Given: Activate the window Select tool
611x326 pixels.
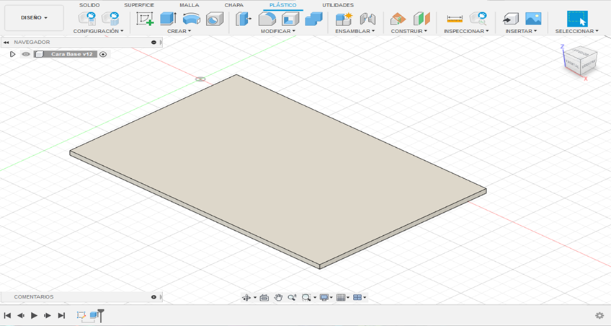Looking at the screenshot, I should [577, 18].
